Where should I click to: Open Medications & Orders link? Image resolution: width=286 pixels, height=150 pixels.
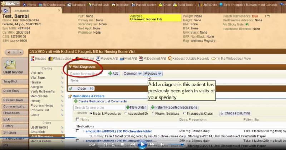tap(88, 96)
